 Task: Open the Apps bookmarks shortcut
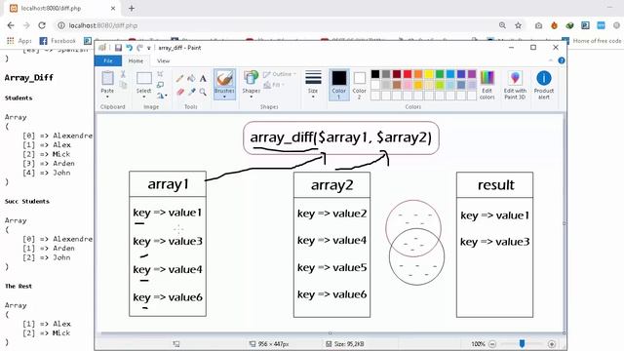19,41
